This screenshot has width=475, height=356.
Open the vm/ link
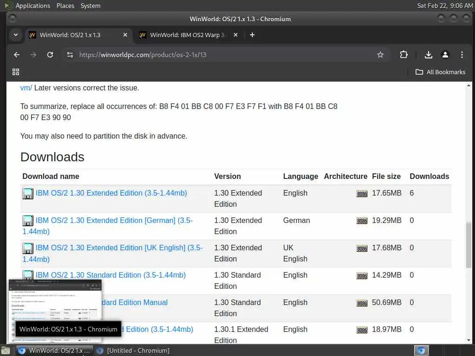click(26, 88)
